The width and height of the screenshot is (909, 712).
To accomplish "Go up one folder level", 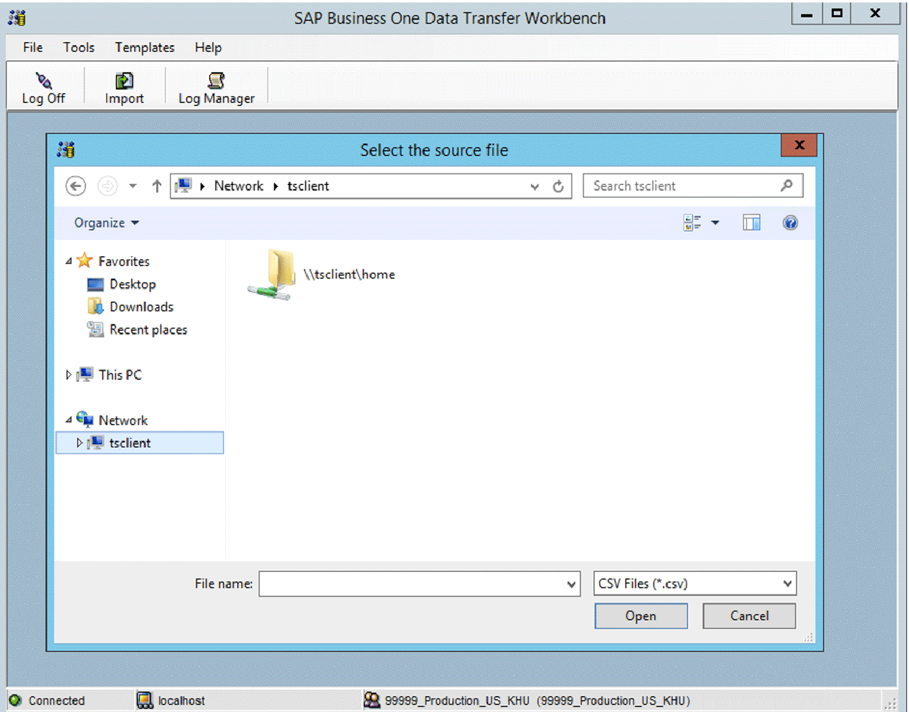I will 157,186.
